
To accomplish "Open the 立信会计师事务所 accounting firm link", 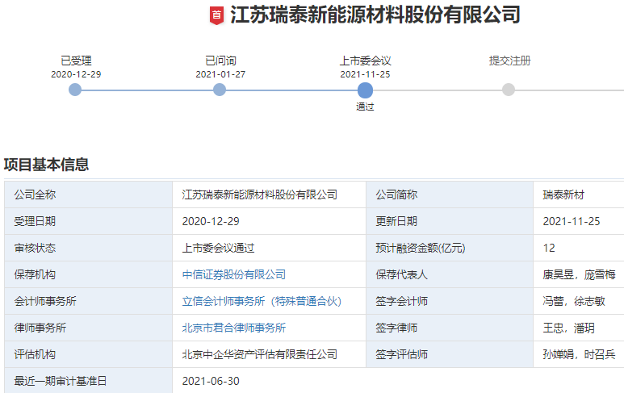I will [262, 301].
